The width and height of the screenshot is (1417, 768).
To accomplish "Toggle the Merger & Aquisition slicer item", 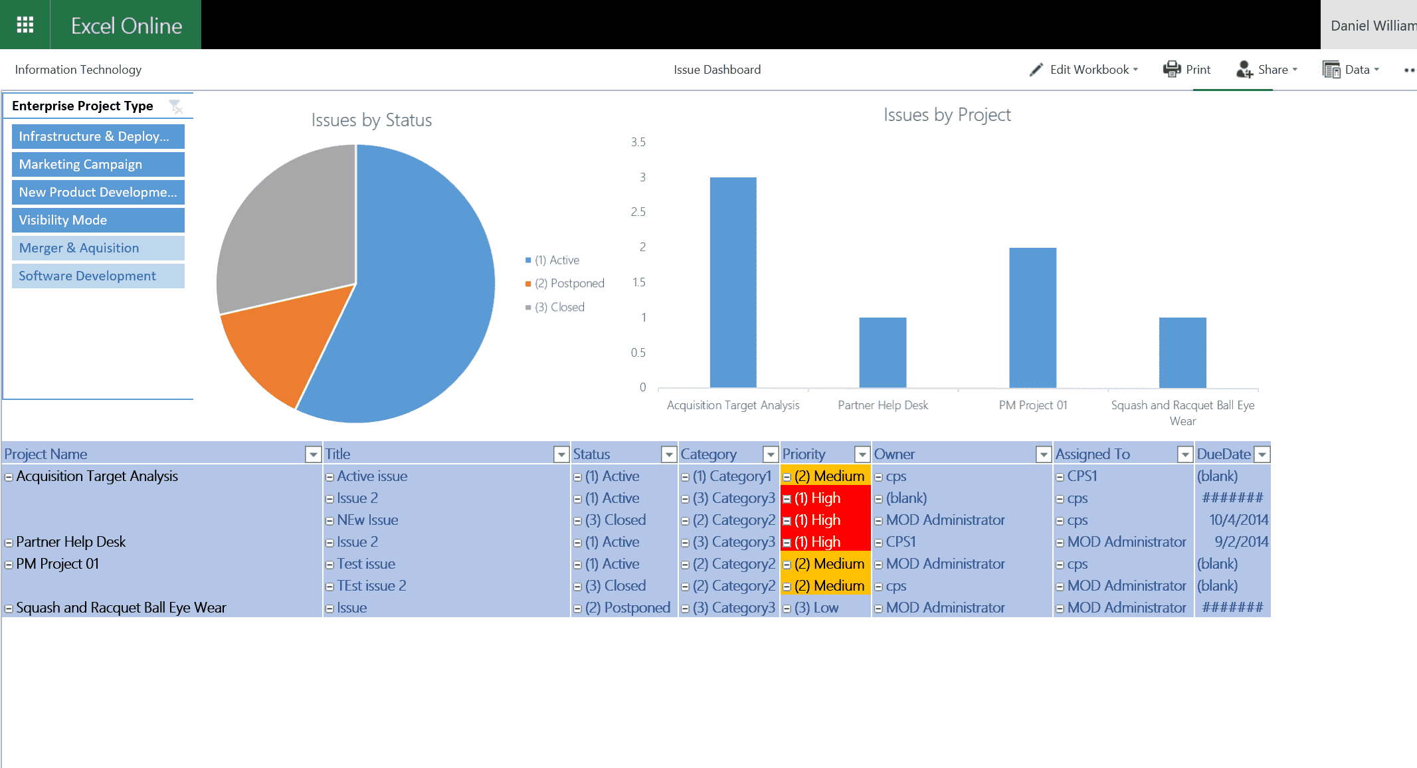I will pyautogui.click(x=98, y=248).
